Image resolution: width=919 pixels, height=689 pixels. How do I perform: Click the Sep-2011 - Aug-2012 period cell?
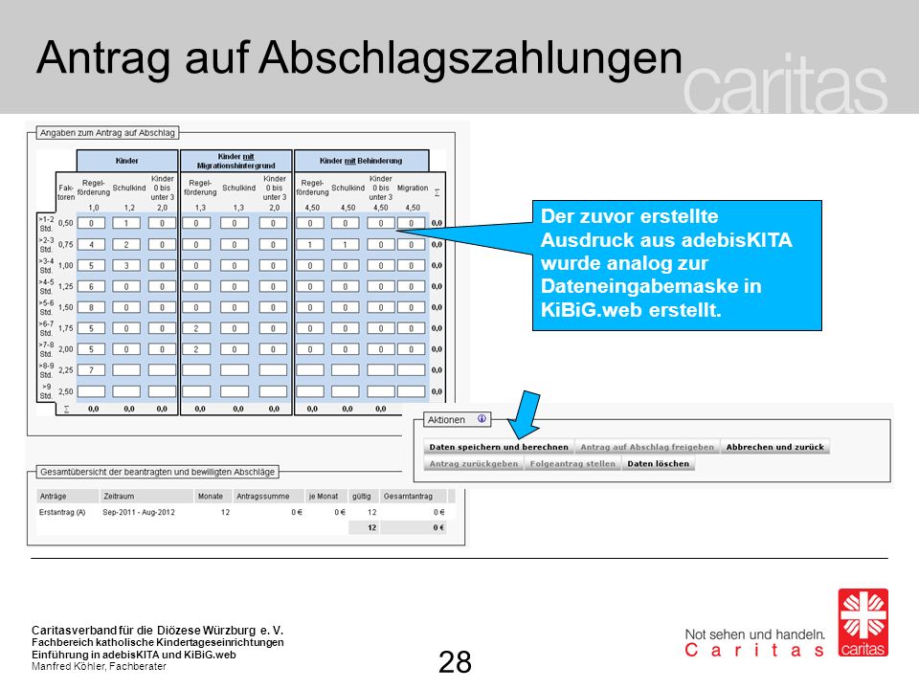click(139, 512)
